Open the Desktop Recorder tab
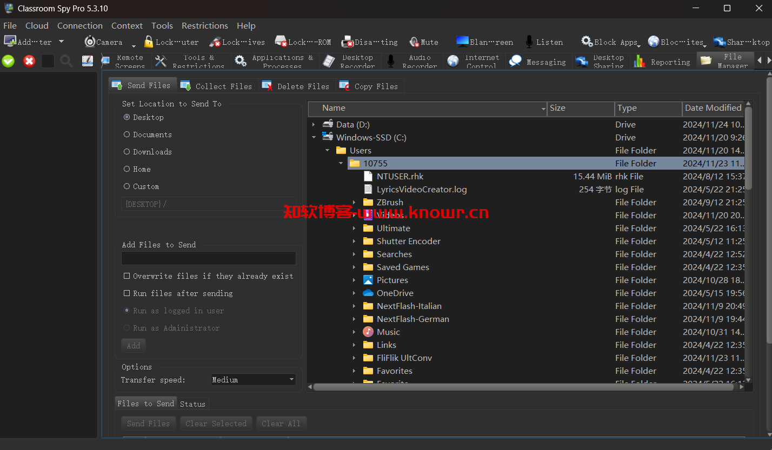The height and width of the screenshot is (450, 772). click(x=350, y=61)
